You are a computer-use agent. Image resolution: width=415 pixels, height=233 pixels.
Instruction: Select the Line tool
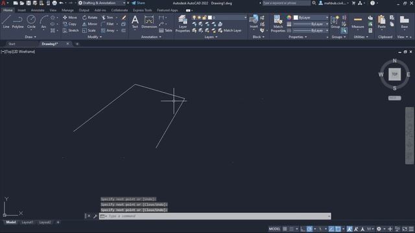pos(6,21)
